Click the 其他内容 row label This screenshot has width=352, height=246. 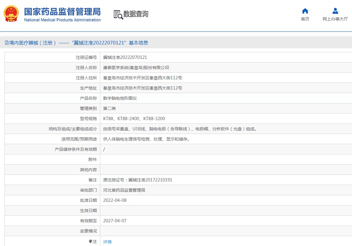(88, 170)
